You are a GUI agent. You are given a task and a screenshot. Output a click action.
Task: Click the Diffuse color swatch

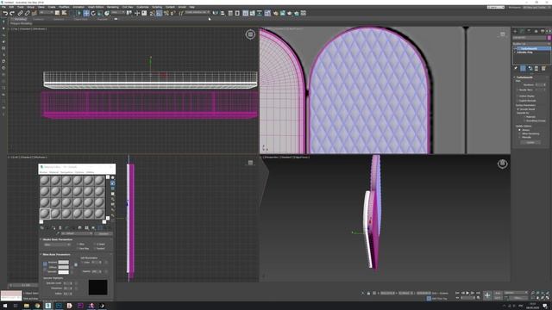pyautogui.click(x=64, y=267)
